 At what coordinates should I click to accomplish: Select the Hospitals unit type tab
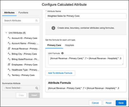coord(70,45)
